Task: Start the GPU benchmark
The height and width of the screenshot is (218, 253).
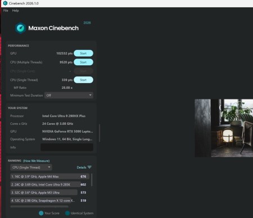Action: point(83,53)
